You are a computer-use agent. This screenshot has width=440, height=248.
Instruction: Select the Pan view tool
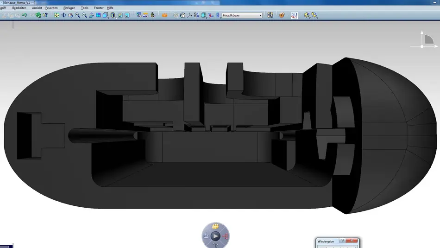pyautogui.click(x=63, y=15)
